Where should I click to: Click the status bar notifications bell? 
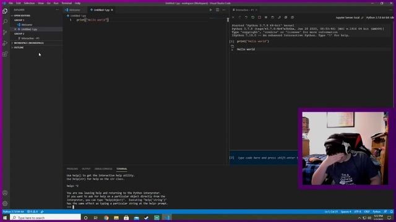click(x=392, y=212)
